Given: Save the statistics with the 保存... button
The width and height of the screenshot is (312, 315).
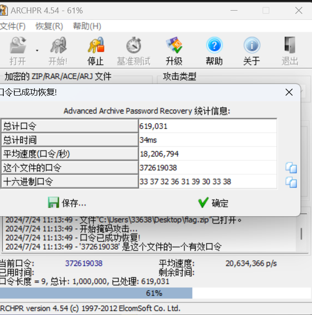Looking at the screenshot, I should click(67, 203).
